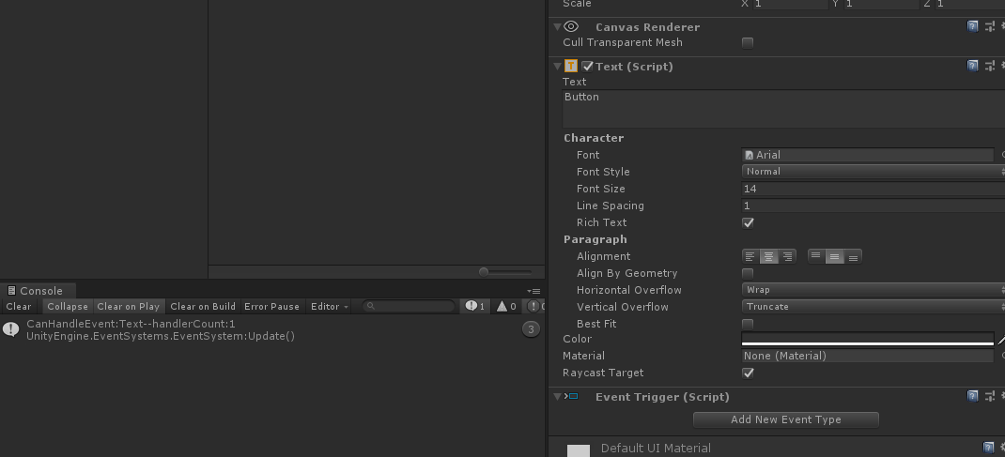Click the Alignment property label
Screen dimensions: 1005x457
603,257
